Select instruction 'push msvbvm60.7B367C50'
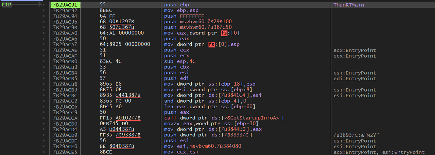The width and height of the screenshot is (435, 155). pos(198,27)
